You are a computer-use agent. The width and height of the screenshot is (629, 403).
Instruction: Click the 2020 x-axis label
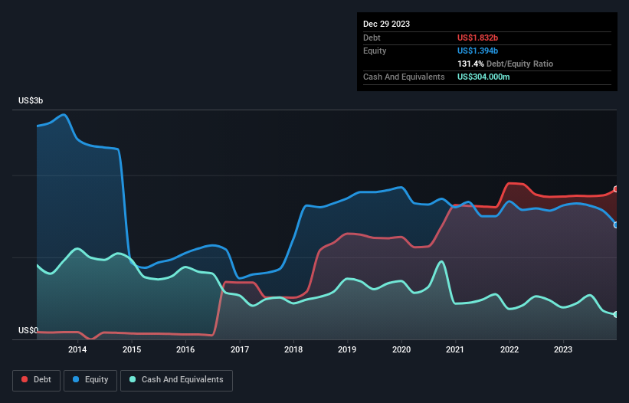tap(401, 349)
